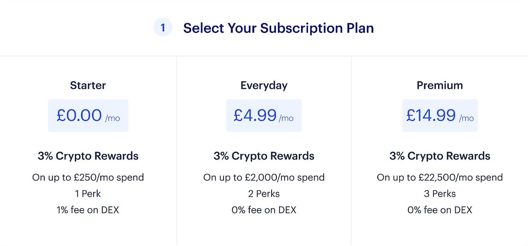Click the Starter plan title
The height and width of the screenshot is (246, 528).
click(88, 85)
